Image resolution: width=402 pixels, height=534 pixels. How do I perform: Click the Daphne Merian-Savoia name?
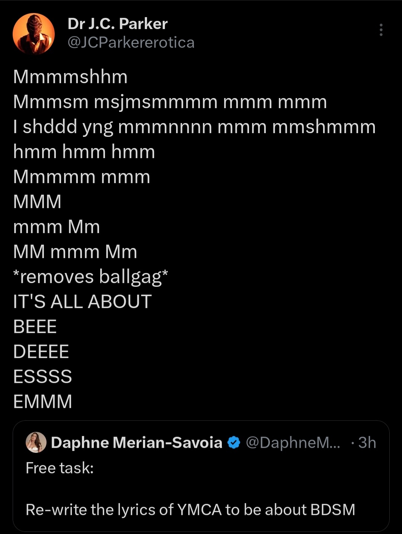click(x=137, y=443)
